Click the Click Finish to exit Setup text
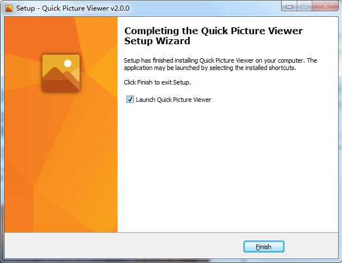Screen dimensions: 342x263 [157, 82]
